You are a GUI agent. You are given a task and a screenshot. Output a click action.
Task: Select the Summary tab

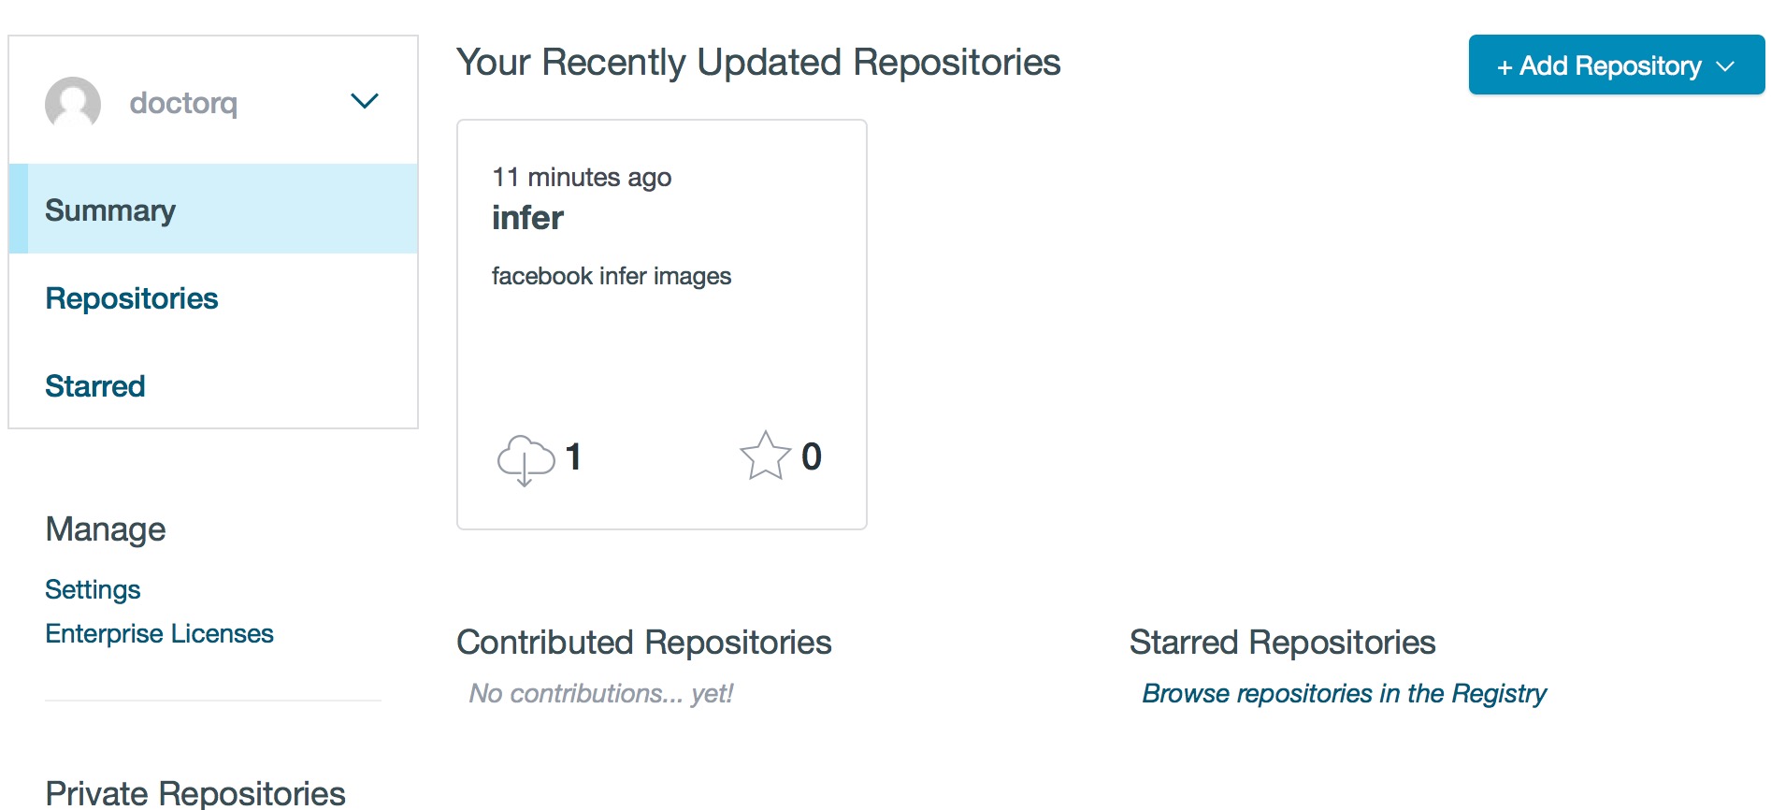110,210
